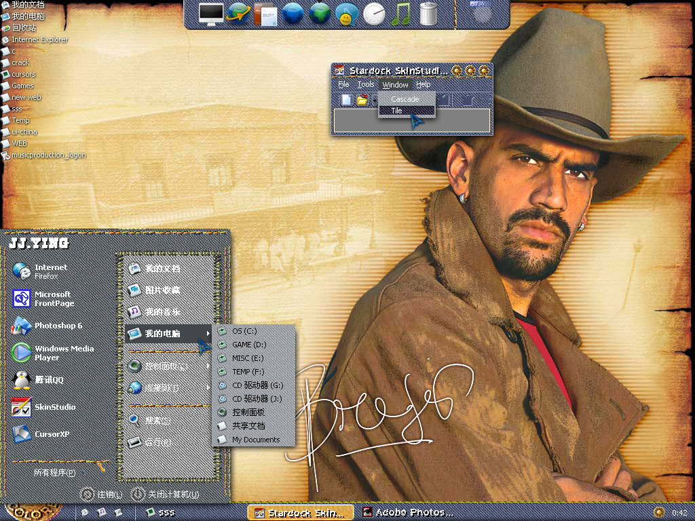Open the clock icon in the top dock
This screenshot has width=695, height=521.
[x=374, y=14]
